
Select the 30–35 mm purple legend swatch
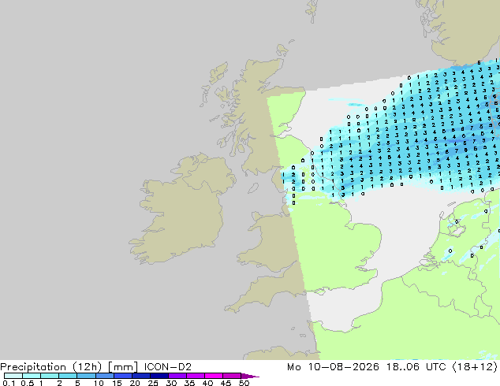click(177, 376)
